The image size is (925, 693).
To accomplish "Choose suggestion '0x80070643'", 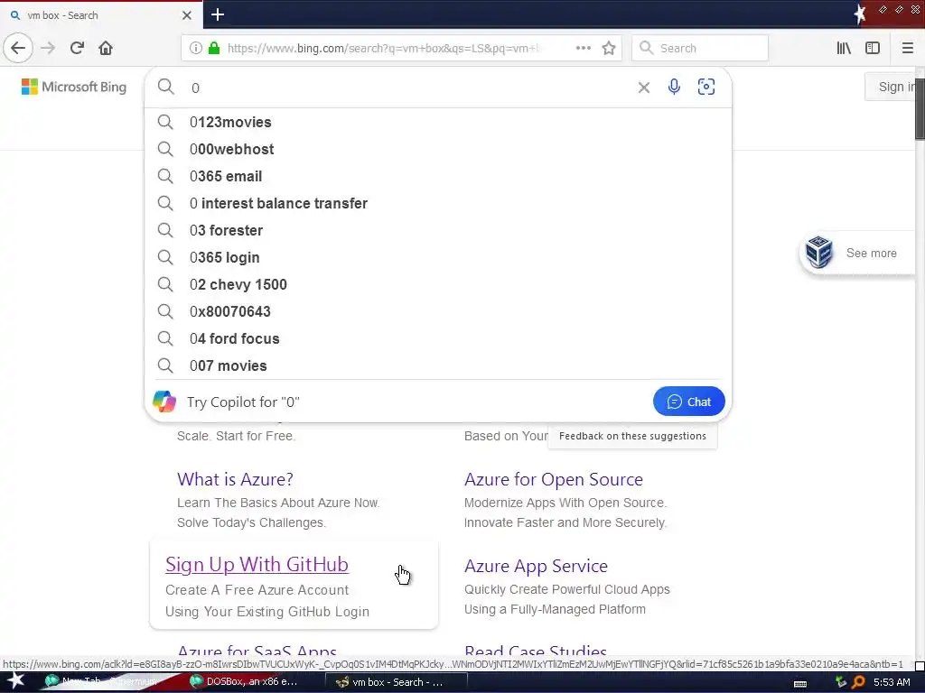I will [438, 311].
